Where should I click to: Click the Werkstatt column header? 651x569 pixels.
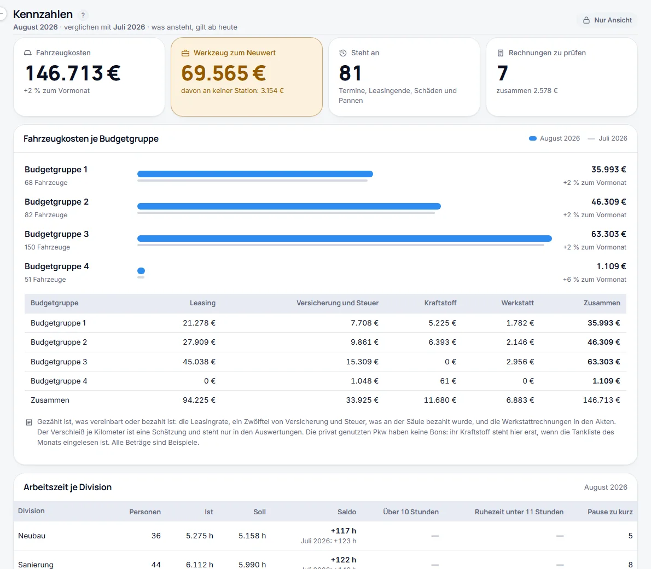518,303
